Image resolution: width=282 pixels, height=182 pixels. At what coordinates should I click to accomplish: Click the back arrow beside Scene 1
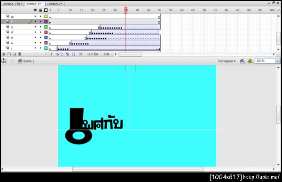point(13,61)
